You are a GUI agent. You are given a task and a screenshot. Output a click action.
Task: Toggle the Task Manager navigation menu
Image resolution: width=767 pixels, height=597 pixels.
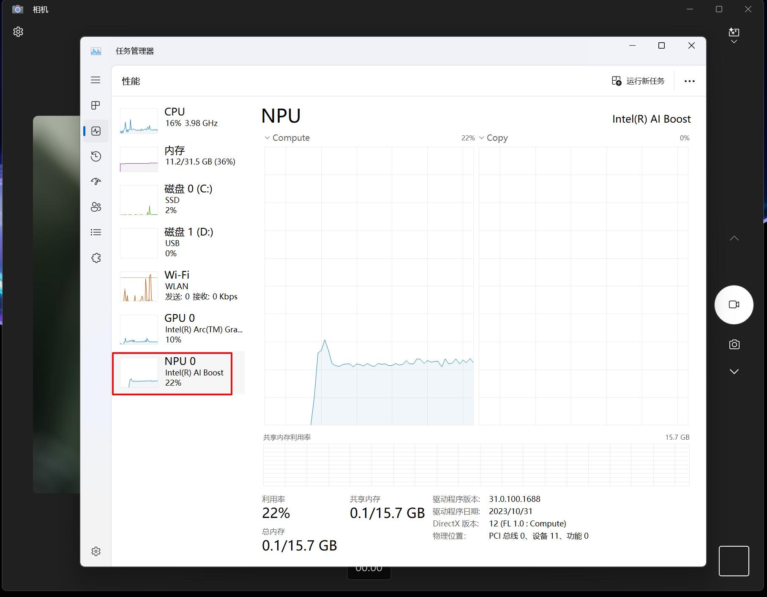coord(96,80)
